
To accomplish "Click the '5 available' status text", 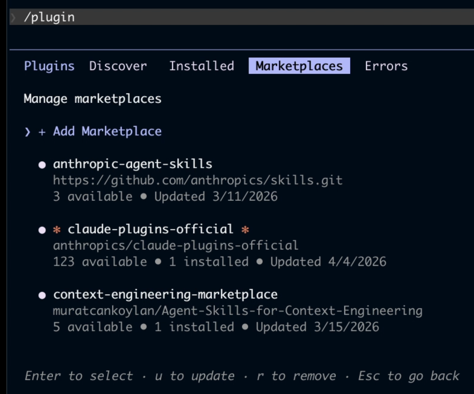I will (93, 327).
